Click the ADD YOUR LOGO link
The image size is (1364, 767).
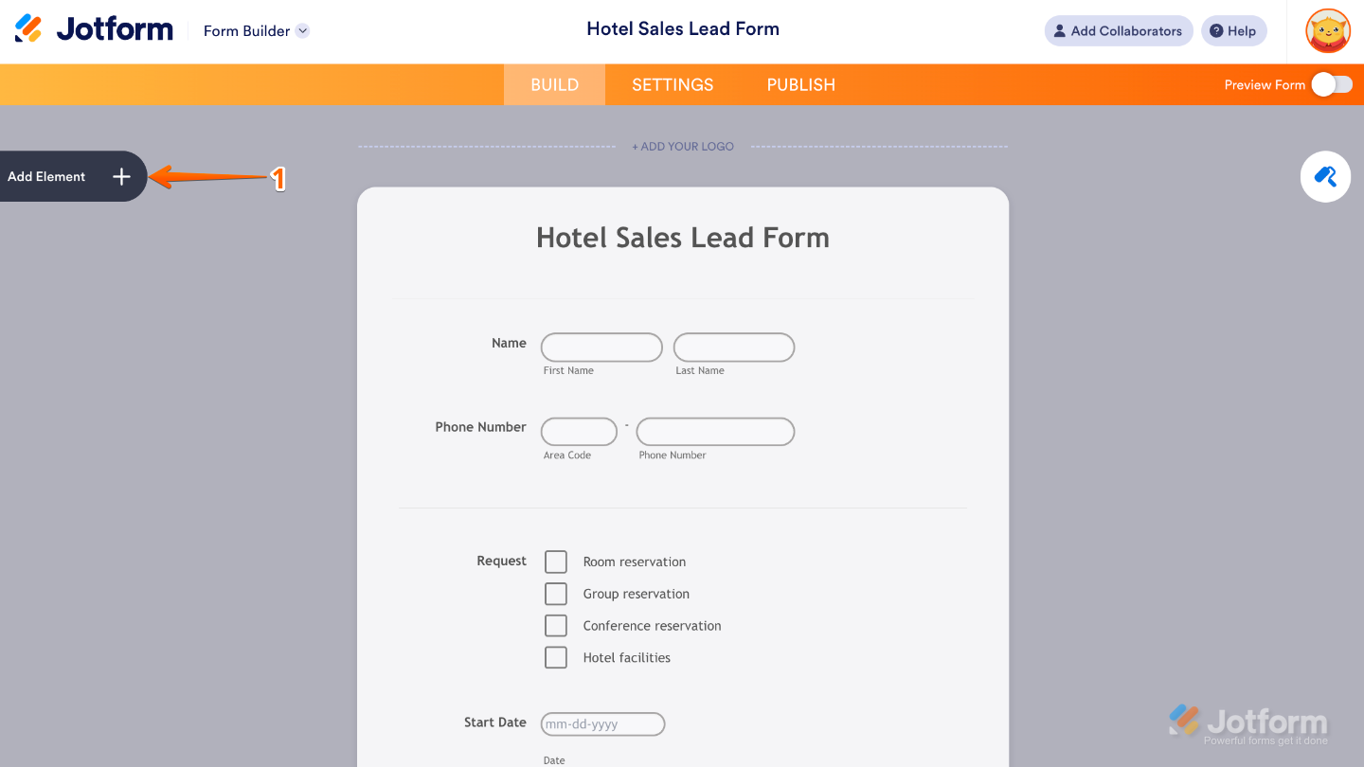[x=682, y=146]
